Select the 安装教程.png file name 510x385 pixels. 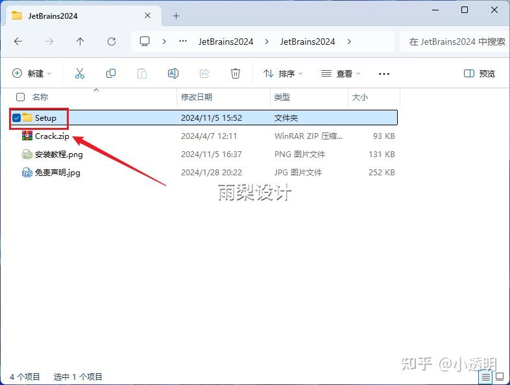(59, 155)
